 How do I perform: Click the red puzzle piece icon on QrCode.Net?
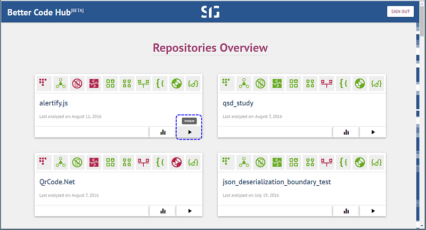(x=94, y=162)
